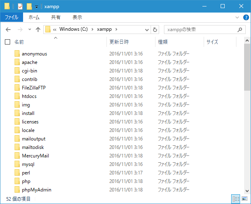Check the select-all items checkbox

pos(8,42)
